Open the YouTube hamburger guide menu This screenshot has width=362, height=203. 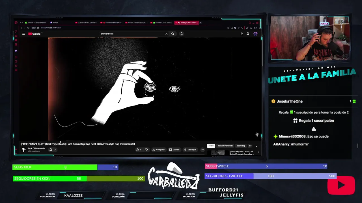tap(23, 34)
